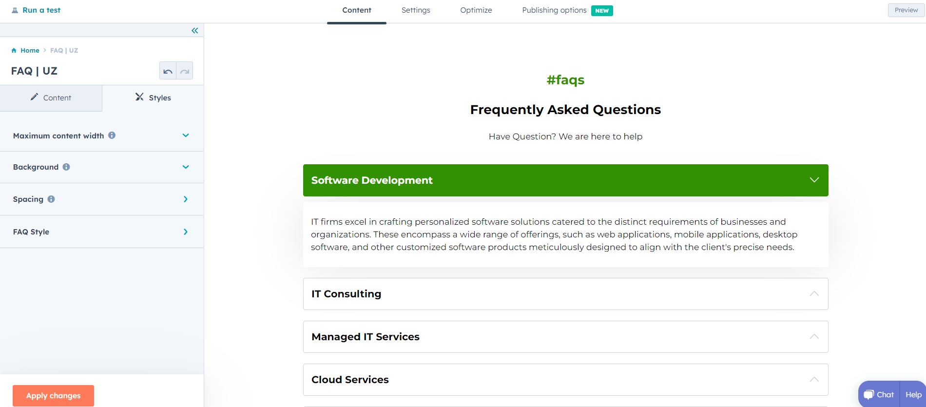Open the Spacing settings section
Image resolution: width=926 pixels, height=407 pixels.
tap(186, 199)
